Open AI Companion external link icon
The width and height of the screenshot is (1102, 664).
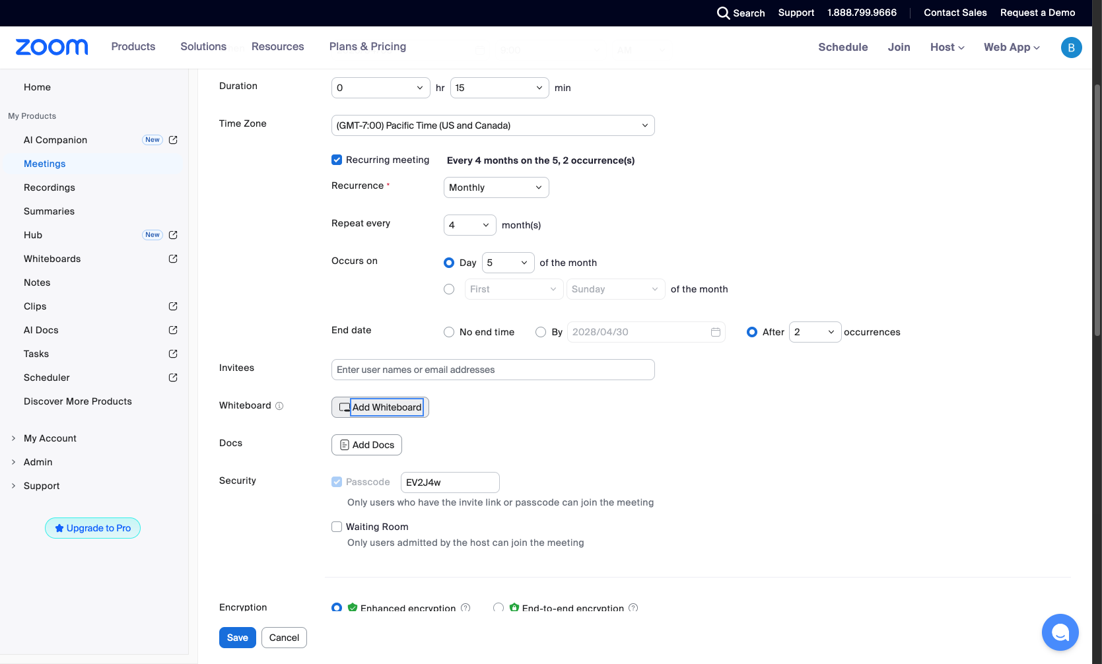[173, 140]
